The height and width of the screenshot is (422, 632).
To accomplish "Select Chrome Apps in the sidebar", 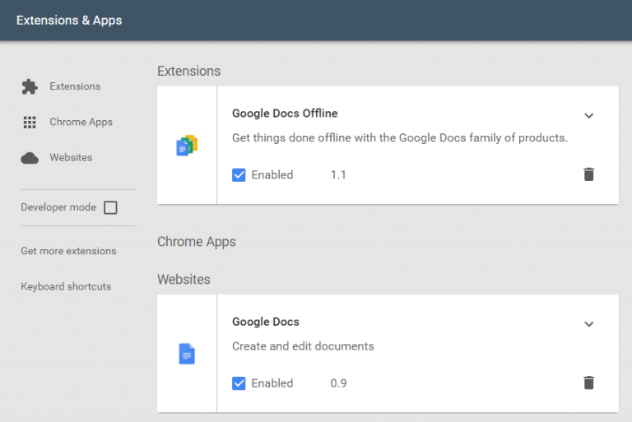I will [81, 122].
